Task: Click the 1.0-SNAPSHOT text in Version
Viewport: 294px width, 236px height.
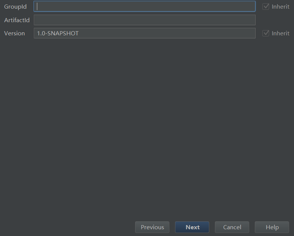Action: 58,33
